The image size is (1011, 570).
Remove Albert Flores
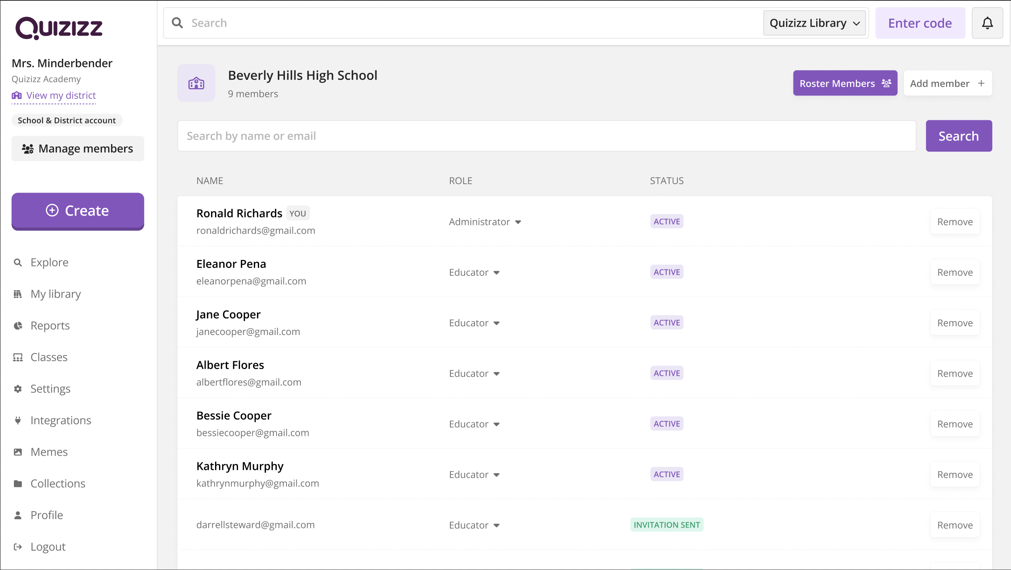point(955,374)
